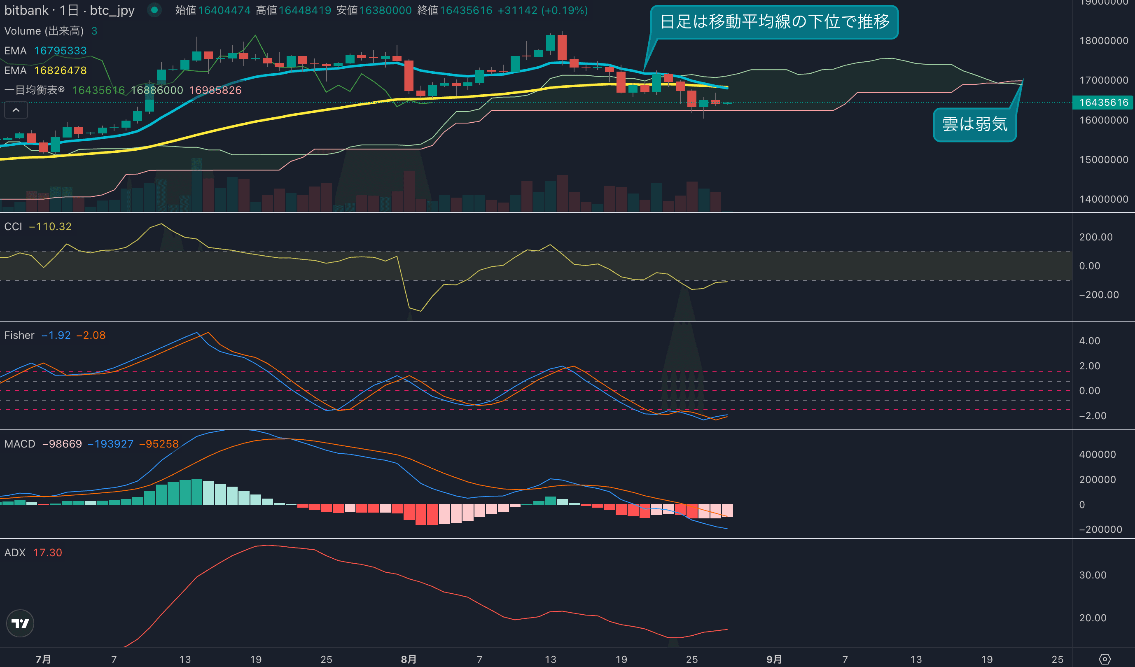The image size is (1135, 667).
Task: Click the CCI indicator label
Action: (13, 226)
